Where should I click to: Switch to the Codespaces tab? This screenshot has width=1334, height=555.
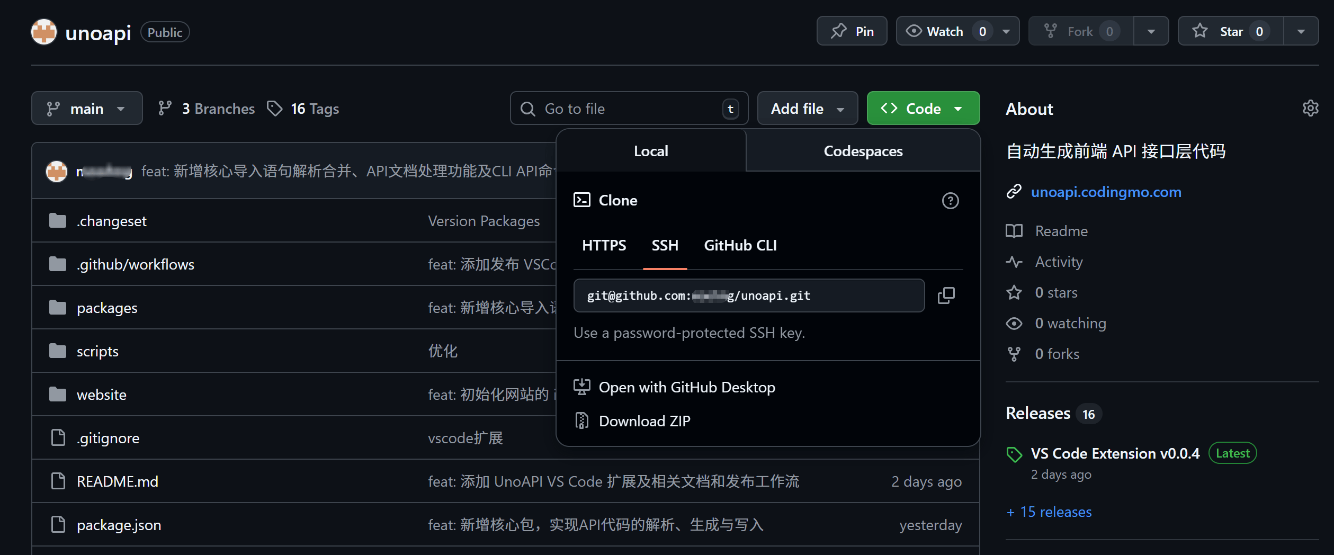click(x=863, y=151)
